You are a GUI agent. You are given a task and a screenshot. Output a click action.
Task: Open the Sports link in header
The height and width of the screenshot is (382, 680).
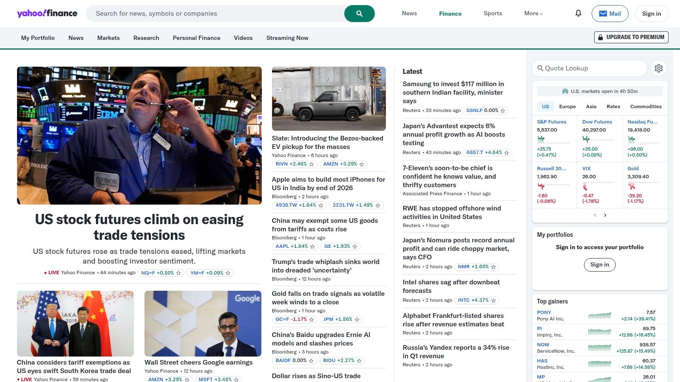pos(493,14)
